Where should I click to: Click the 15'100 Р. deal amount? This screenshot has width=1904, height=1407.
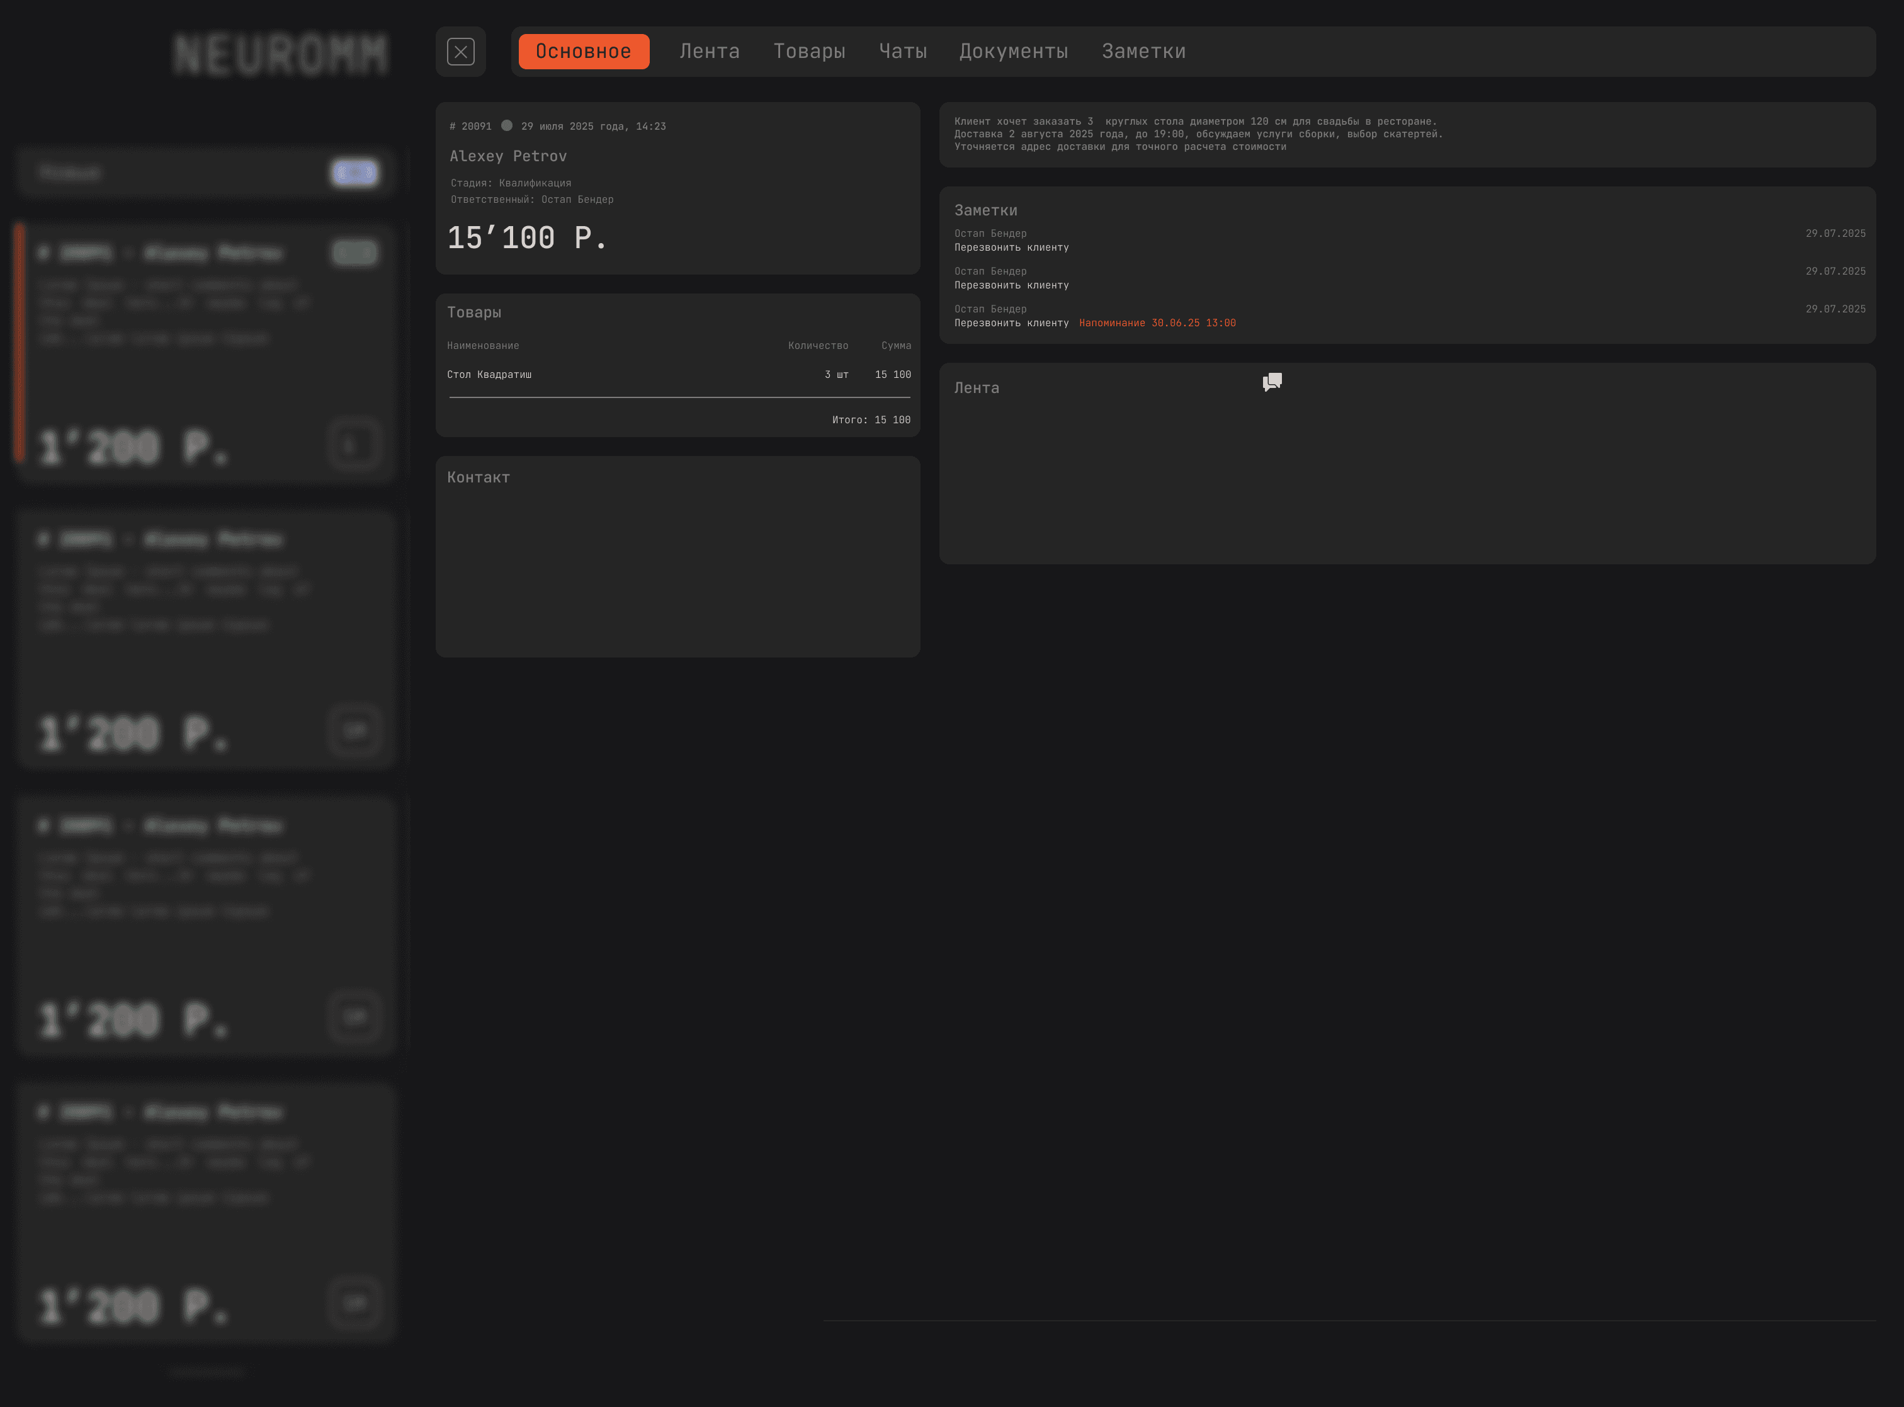coord(527,239)
